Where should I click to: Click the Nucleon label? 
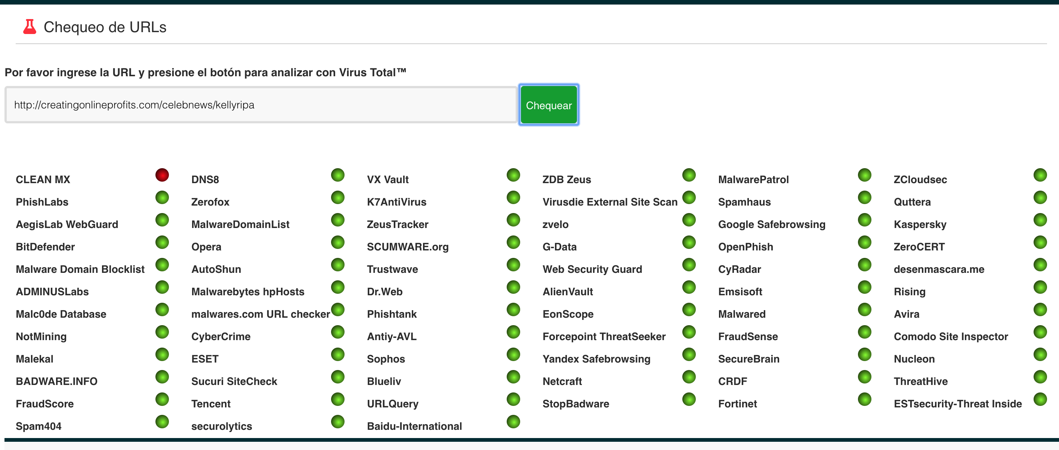914,359
